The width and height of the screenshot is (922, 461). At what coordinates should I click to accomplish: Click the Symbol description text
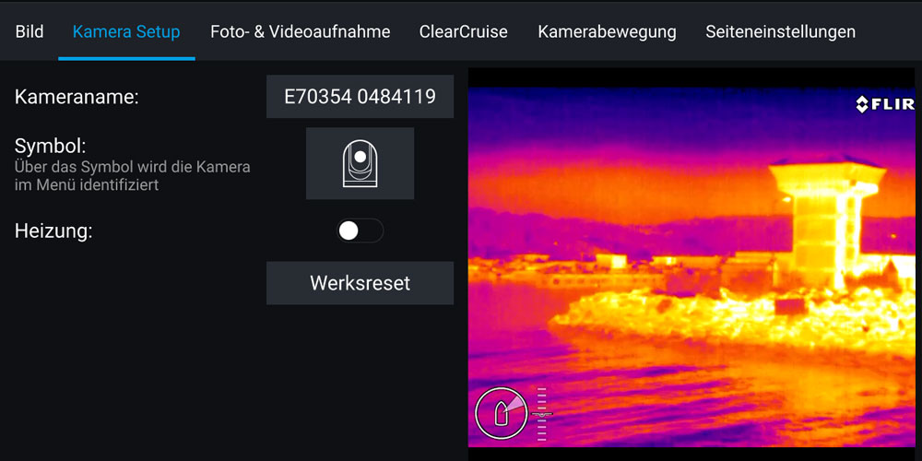(132, 176)
